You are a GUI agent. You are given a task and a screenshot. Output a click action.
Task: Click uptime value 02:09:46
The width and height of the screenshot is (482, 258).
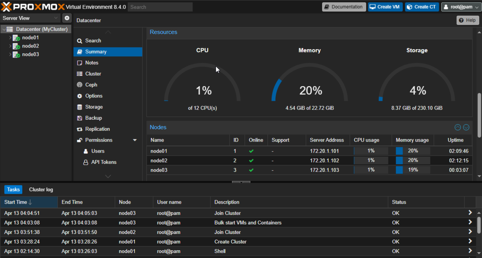[459, 151]
